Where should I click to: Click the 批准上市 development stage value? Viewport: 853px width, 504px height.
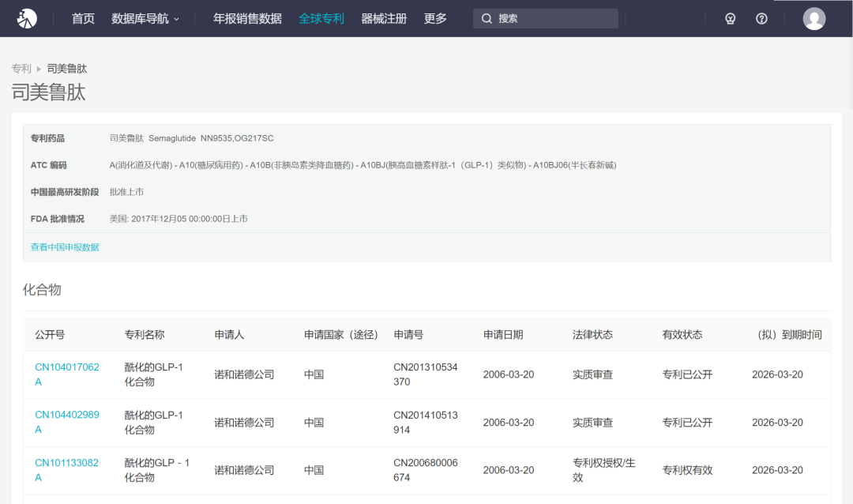[126, 192]
